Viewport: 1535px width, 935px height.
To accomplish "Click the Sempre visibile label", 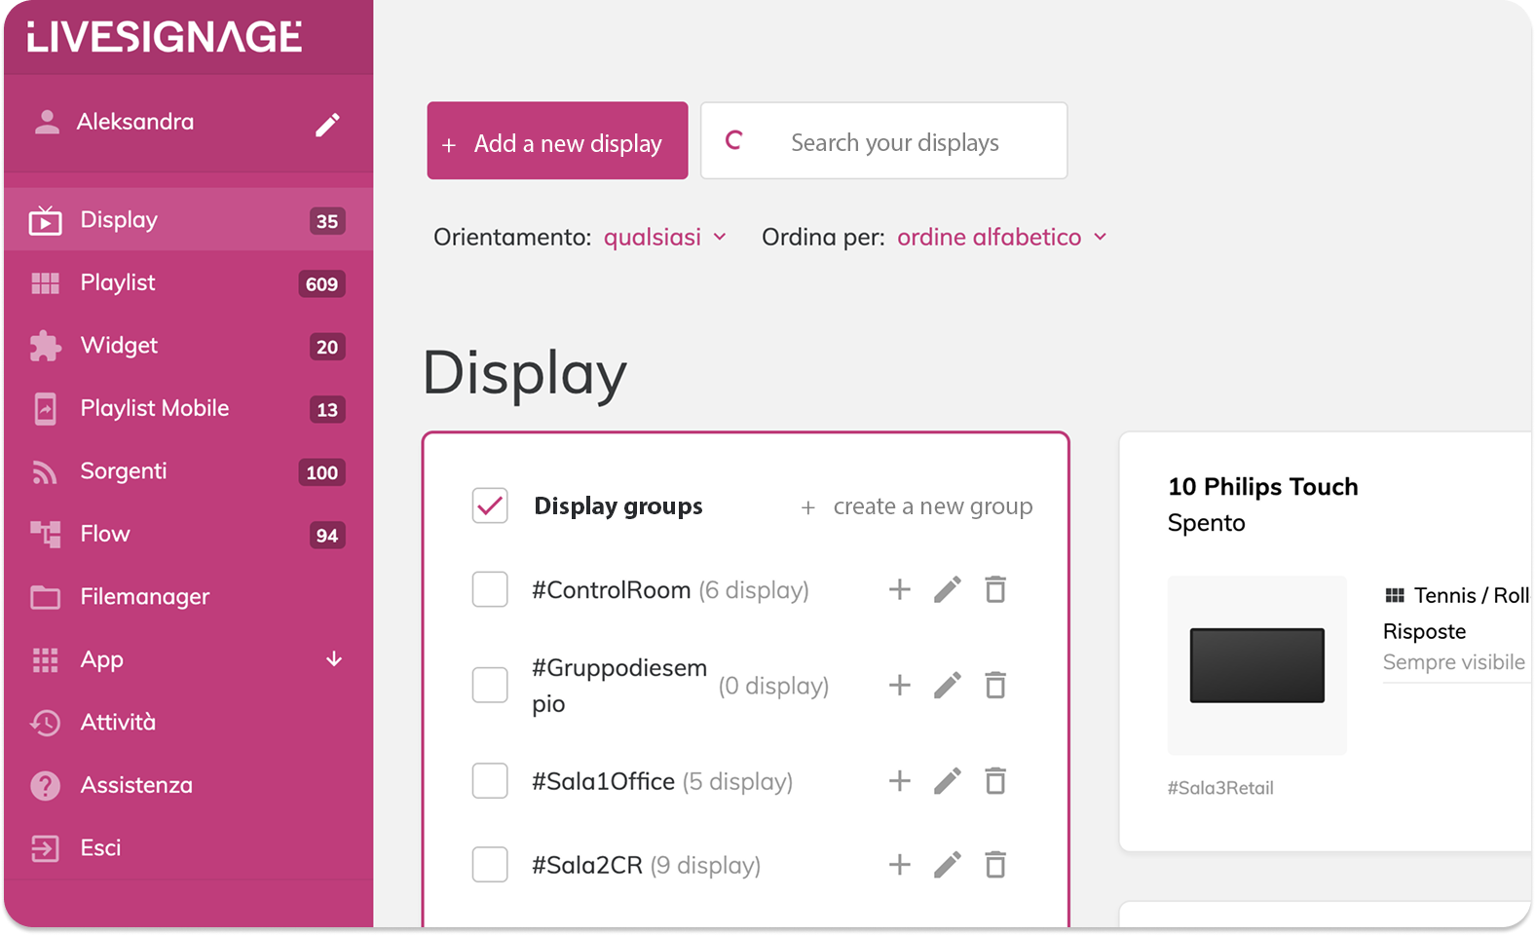I will pyautogui.click(x=1454, y=662).
